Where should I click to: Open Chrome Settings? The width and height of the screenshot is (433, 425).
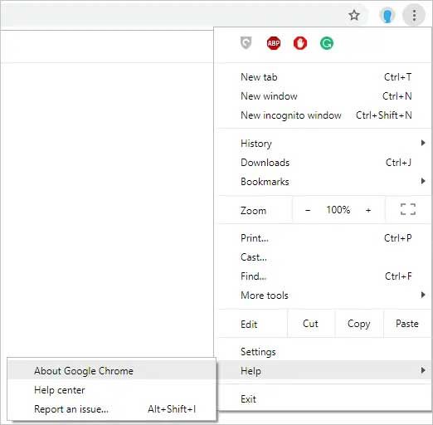pos(323,352)
